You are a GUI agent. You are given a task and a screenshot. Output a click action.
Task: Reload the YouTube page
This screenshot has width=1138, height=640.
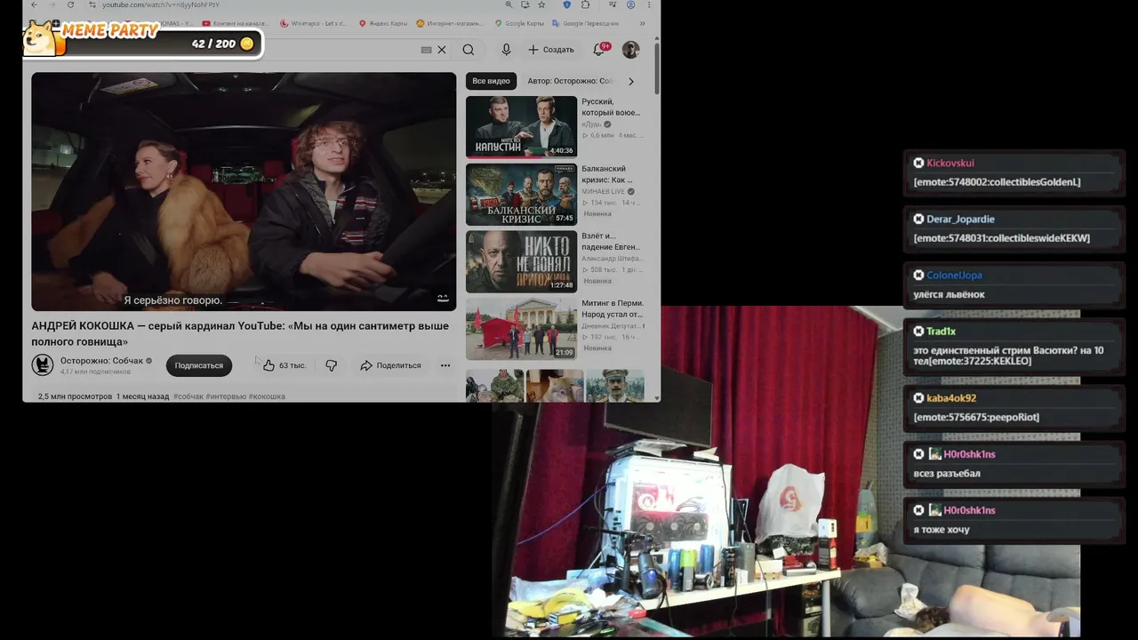pyautogui.click(x=70, y=4)
